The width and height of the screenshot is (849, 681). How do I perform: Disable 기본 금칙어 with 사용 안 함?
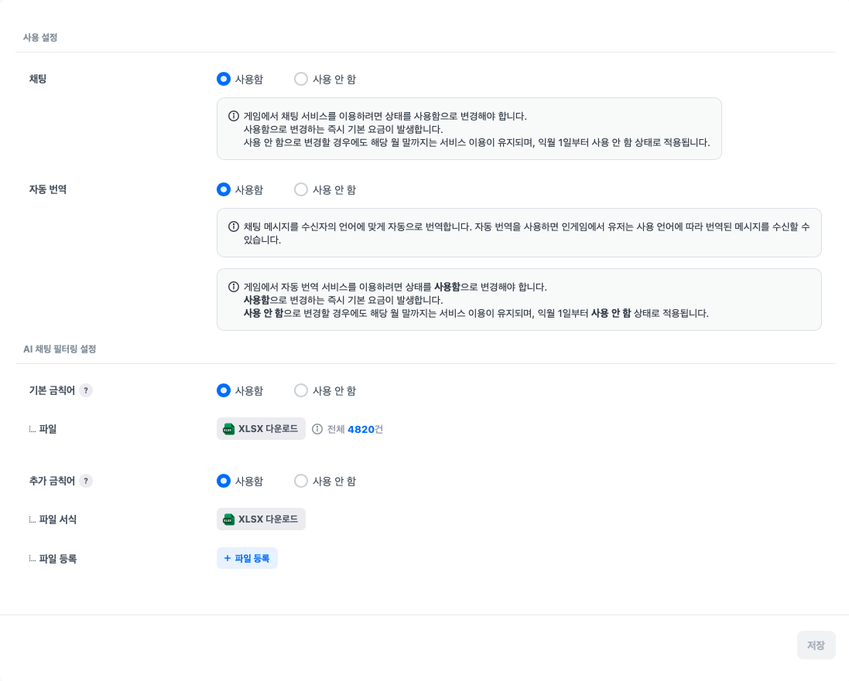tap(301, 390)
